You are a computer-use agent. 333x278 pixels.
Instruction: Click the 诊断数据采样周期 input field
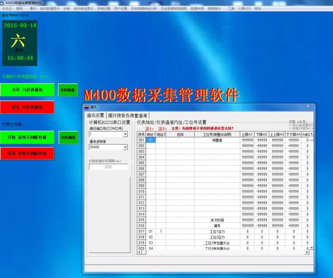coord(108,167)
